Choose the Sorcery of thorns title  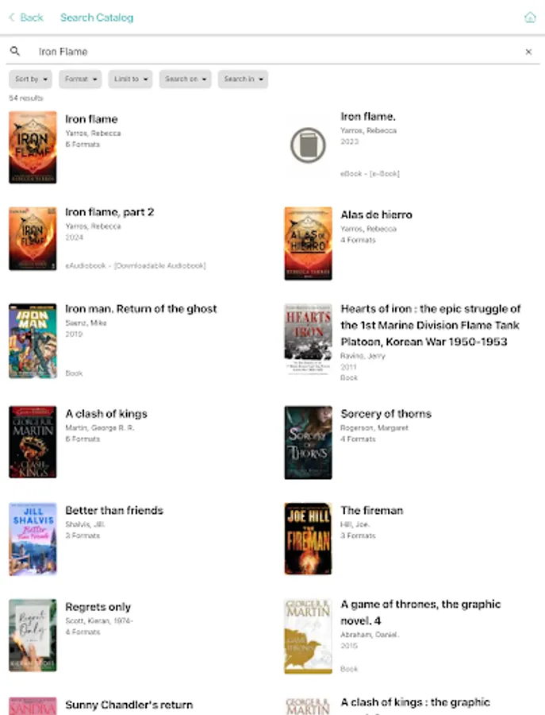386,414
